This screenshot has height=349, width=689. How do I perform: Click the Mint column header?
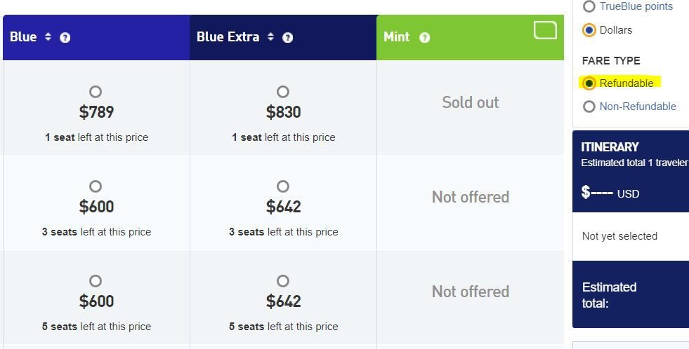[396, 37]
